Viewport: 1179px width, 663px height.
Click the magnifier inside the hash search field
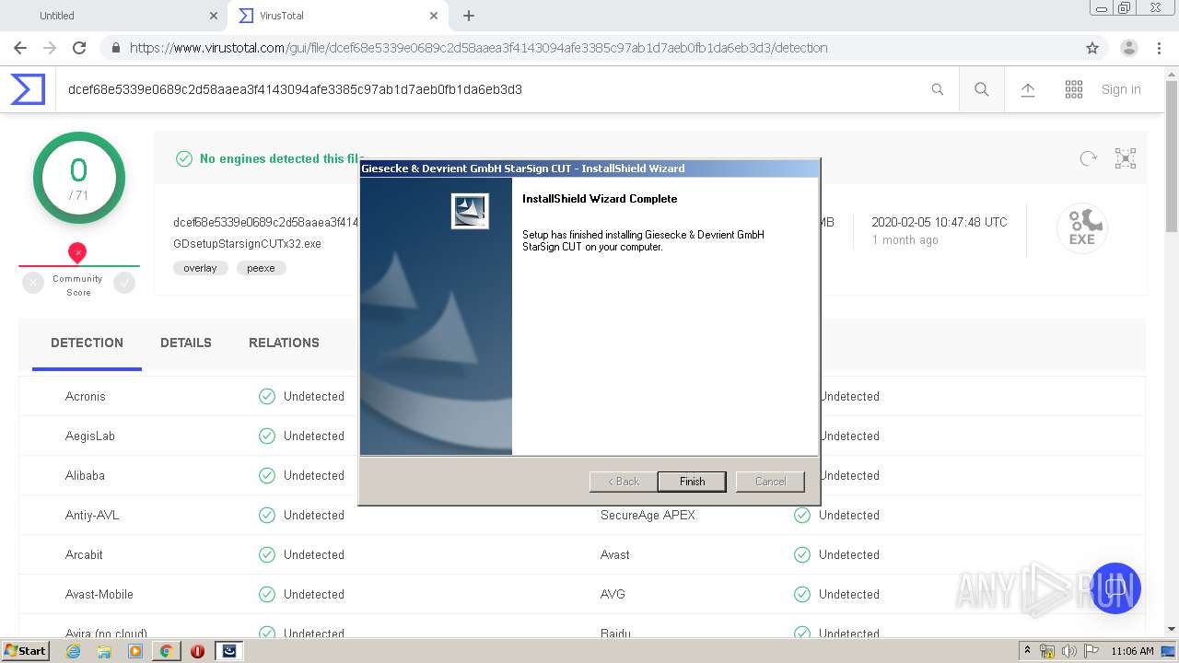click(x=937, y=89)
